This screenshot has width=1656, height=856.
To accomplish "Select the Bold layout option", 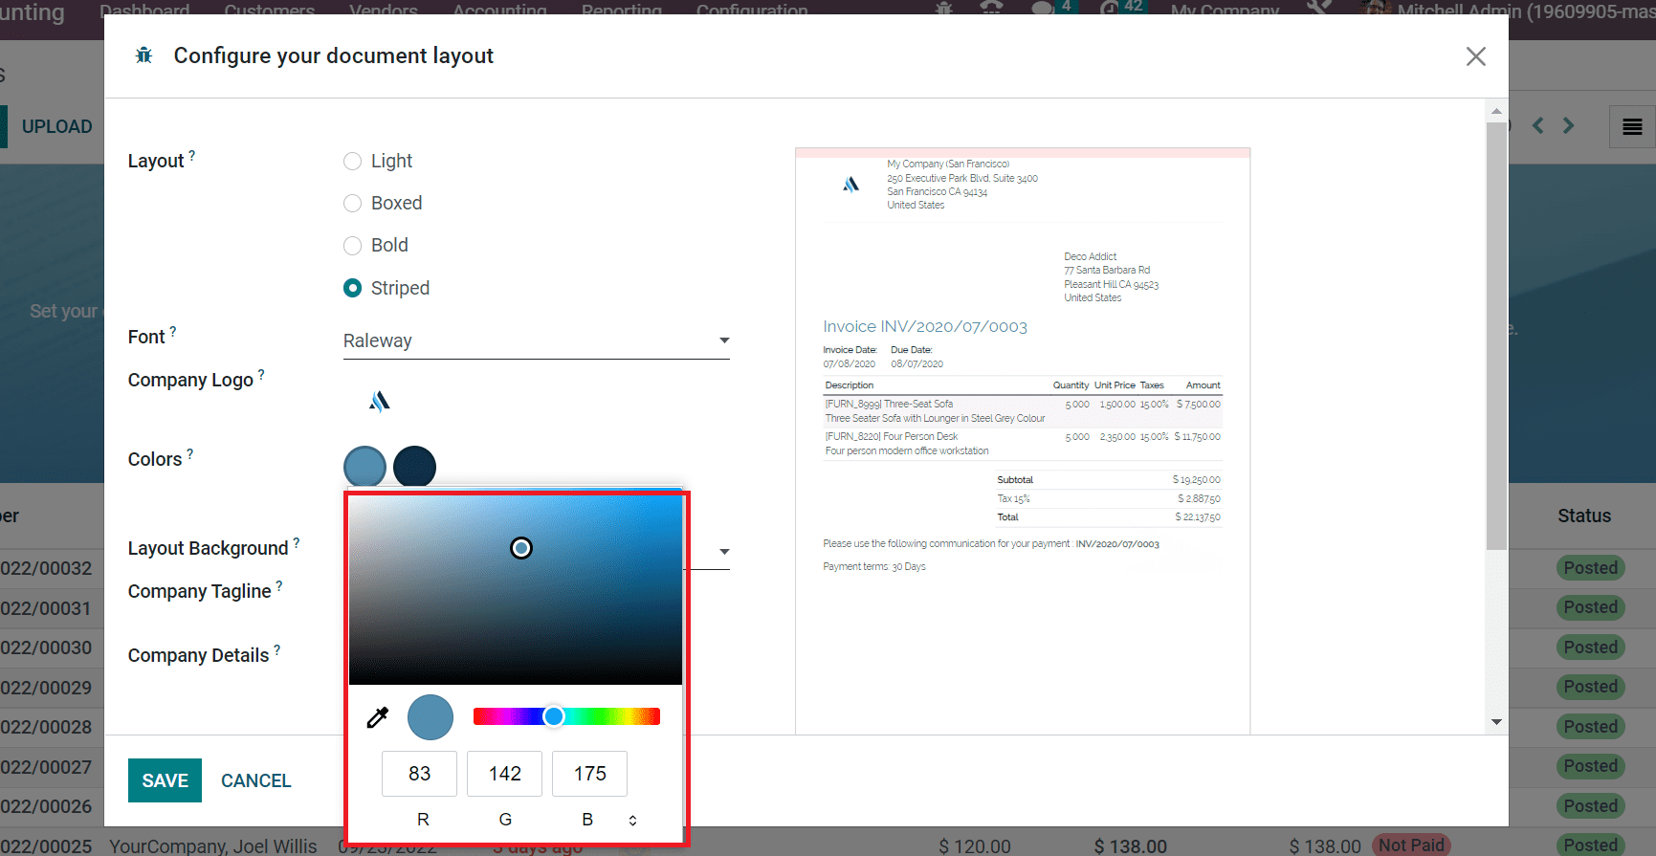I will click(353, 245).
